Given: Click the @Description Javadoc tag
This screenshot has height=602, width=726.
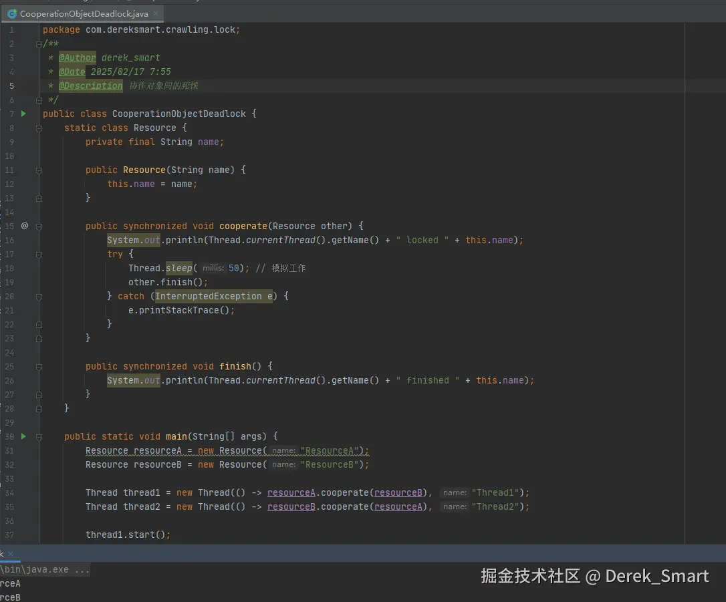Looking at the screenshot, I should (x=91, y=86).
